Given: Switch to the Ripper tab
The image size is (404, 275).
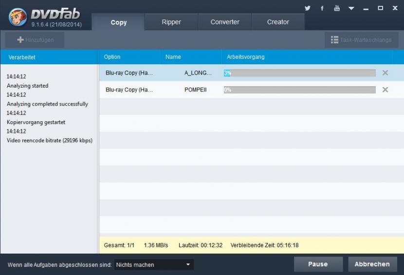Looking at the screenshot, I should pos(171,22).
